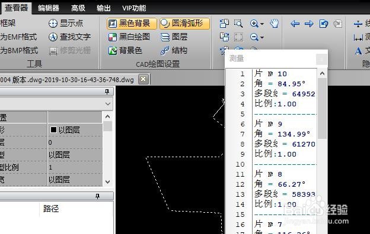Screen dimensions: 370x234
Task: Click the second-row page rotate icon
Action: click(x=224, y=37)
